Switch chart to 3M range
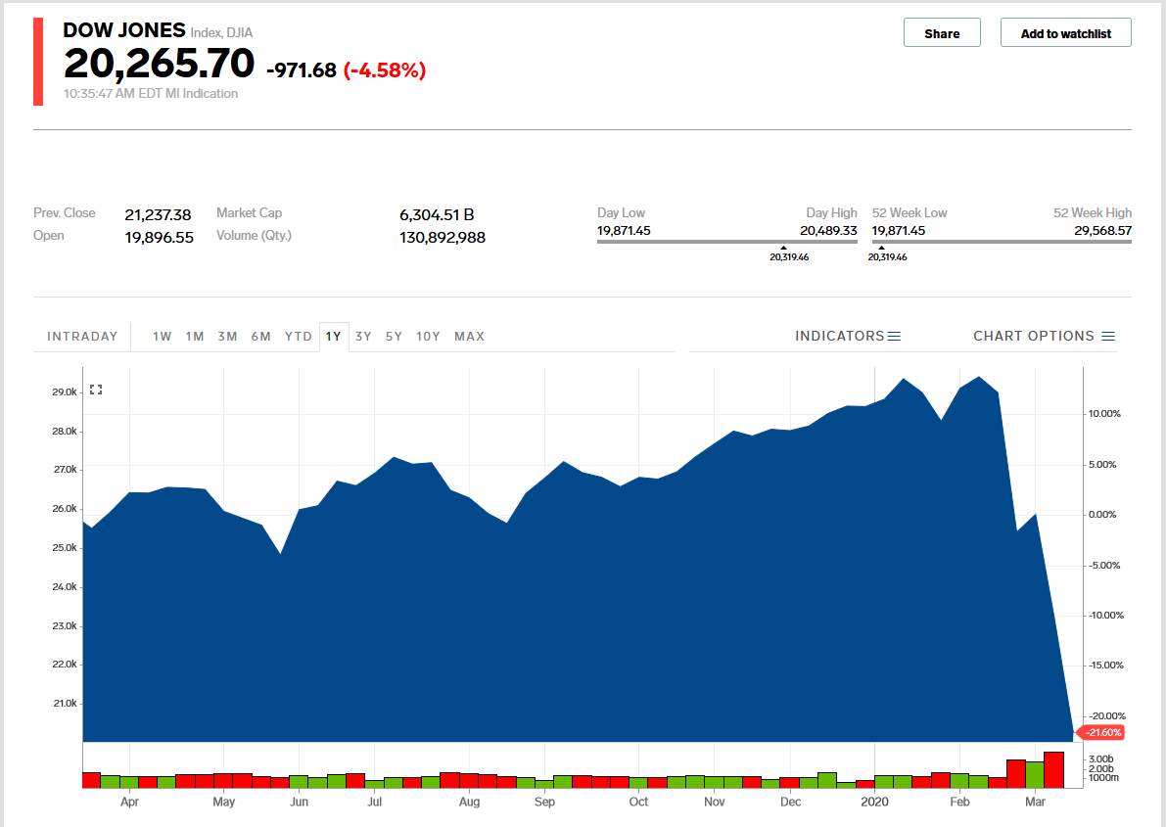The image size is (1166, 827). pos(227,337)
